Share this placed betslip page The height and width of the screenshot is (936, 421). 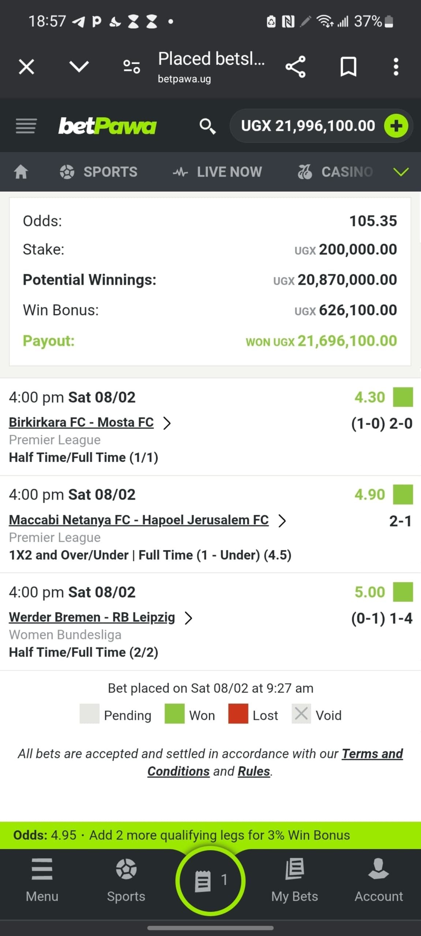tap(295, 67)
